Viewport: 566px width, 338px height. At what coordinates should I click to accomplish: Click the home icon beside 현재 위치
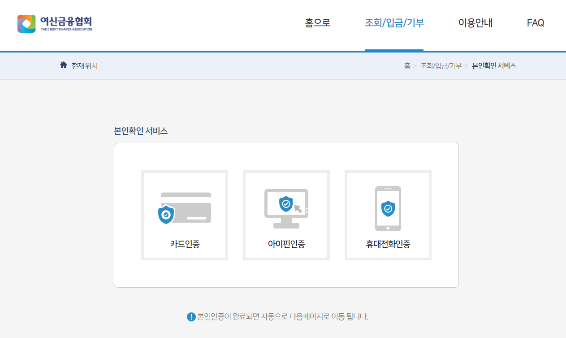tap(63, 64)
